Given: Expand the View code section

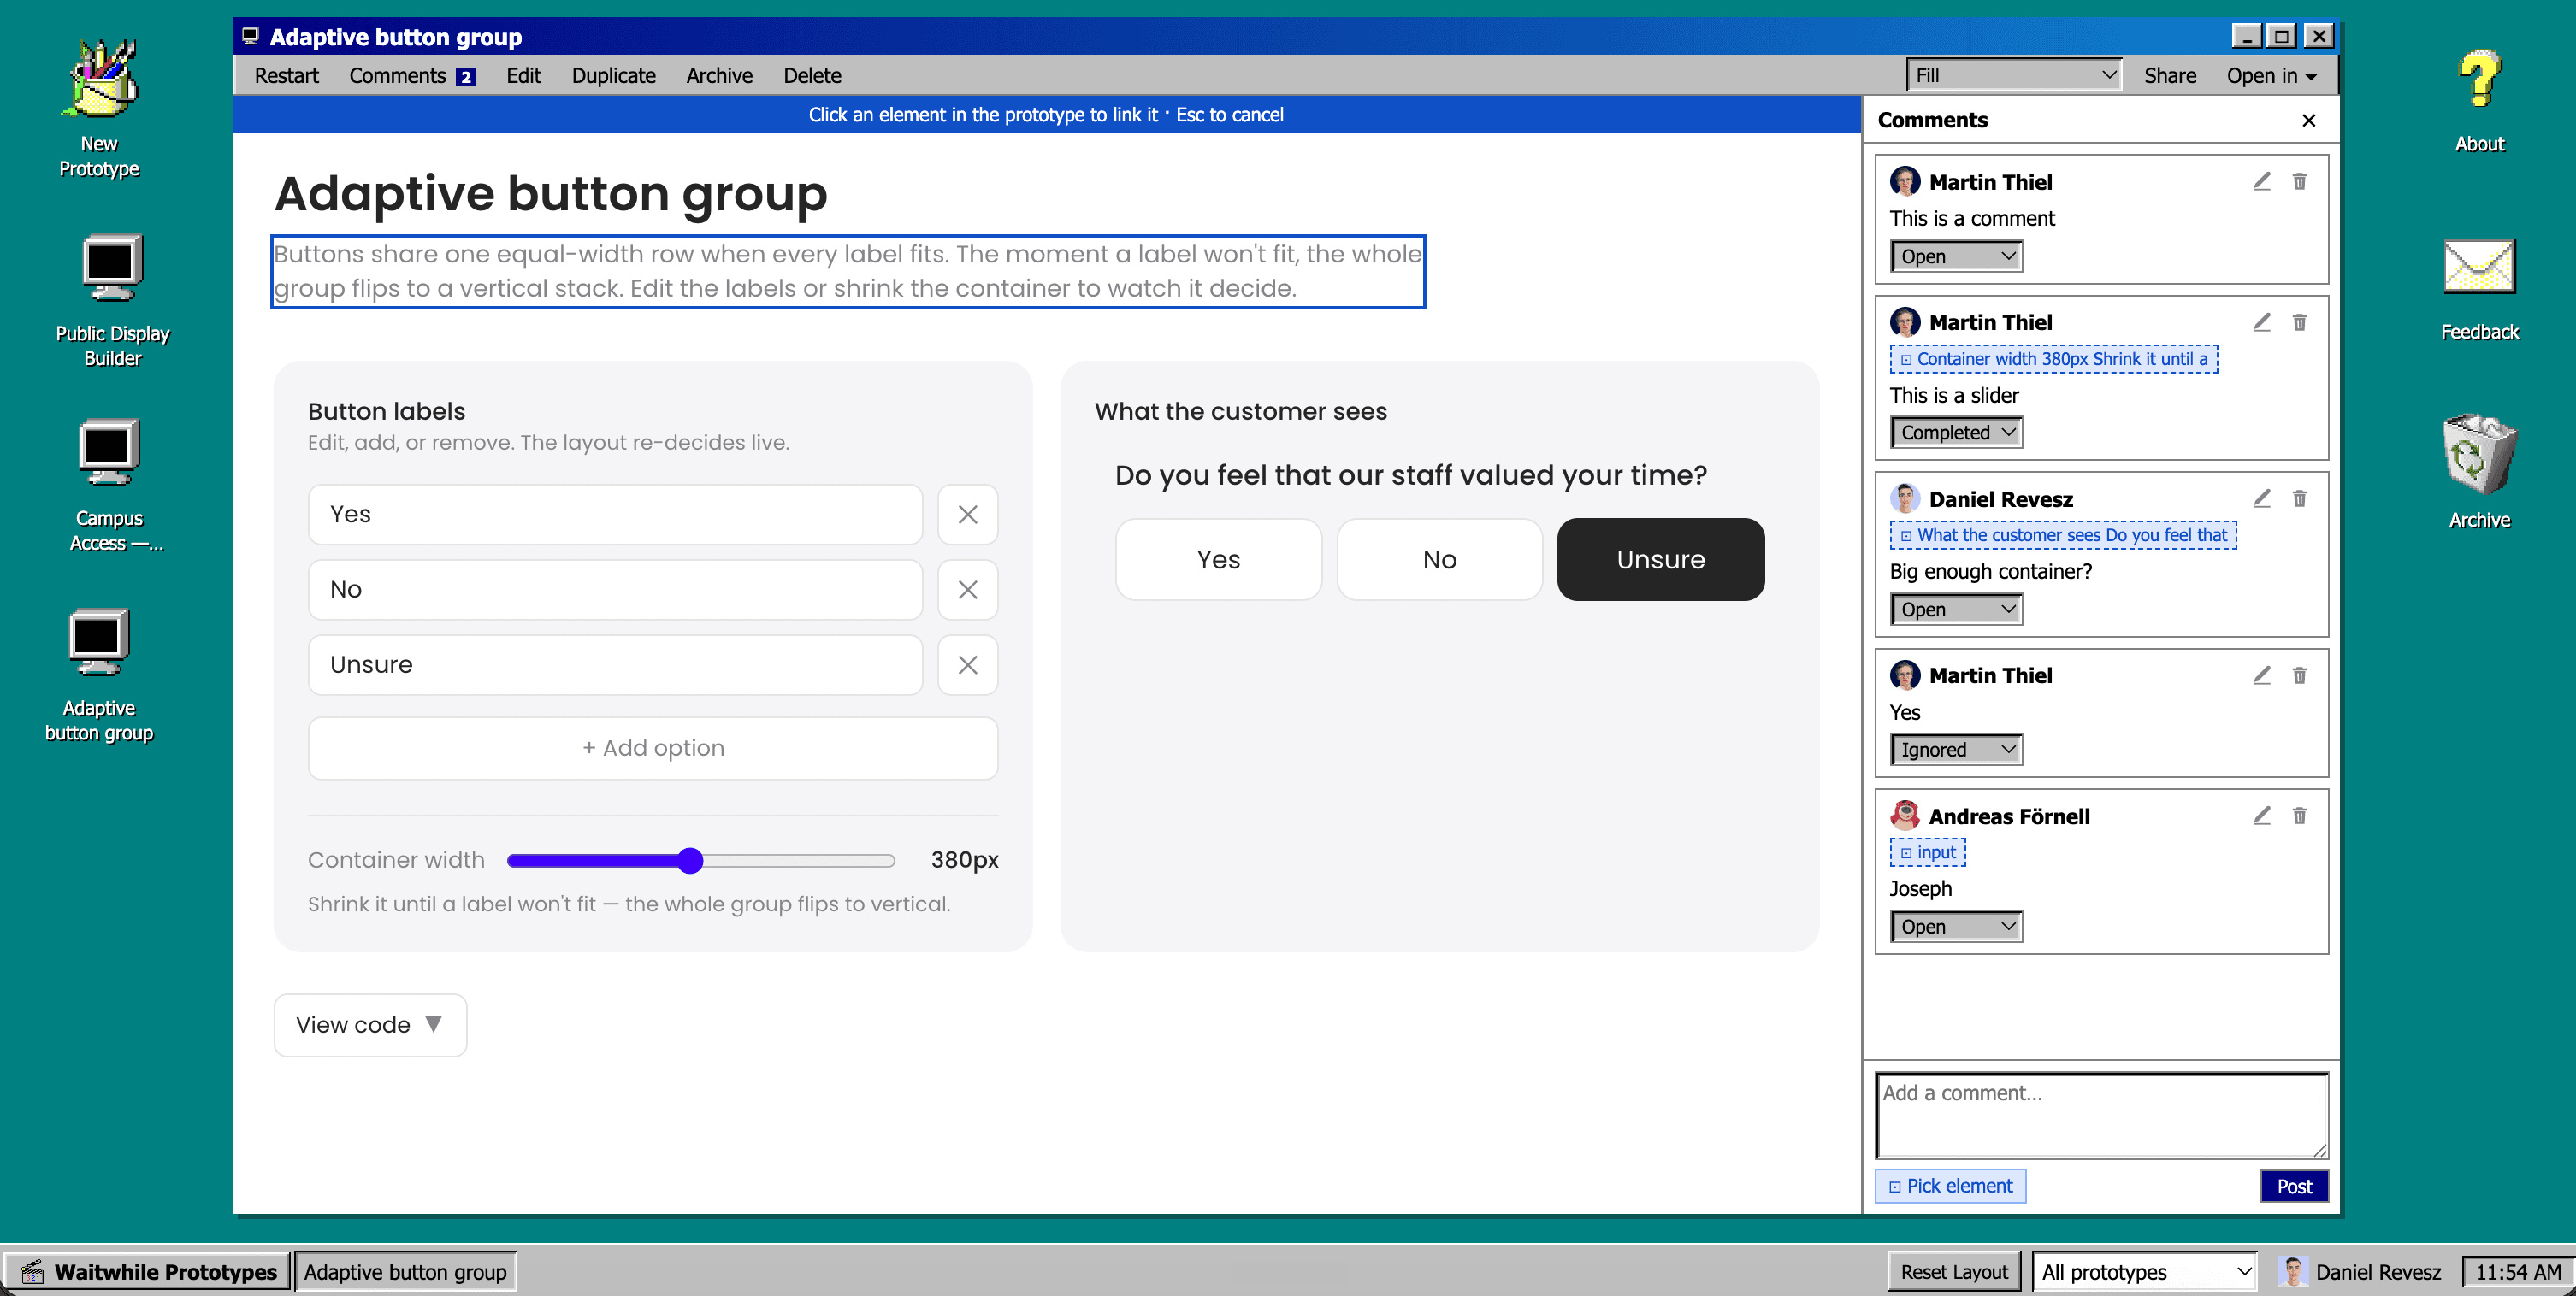Looking at the screenshot, I should click(x=370, y=1024).
